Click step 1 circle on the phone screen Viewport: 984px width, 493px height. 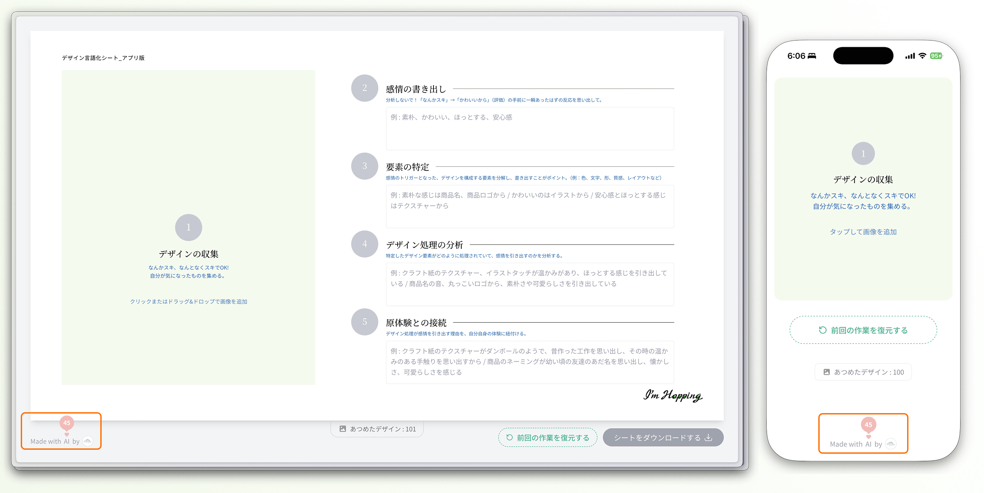863,153
